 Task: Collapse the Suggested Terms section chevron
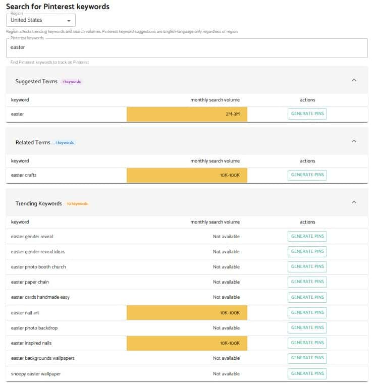[x=354, y=80]
